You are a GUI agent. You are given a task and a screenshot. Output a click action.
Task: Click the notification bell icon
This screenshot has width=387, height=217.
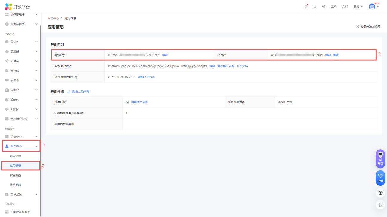306,7
